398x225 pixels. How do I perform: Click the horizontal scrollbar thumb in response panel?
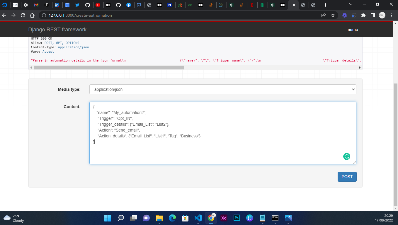109,67
